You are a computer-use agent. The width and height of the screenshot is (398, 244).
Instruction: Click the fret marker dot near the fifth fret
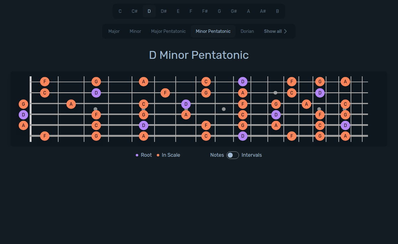tap(144, 109)
